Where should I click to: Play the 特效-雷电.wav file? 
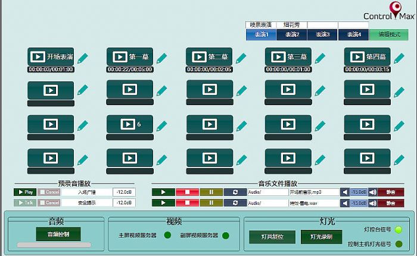pyautogui.click(x=163, y=203)
